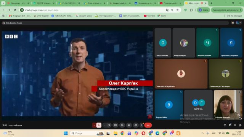The image size is (244, 137).
Task: Show hidden system tray icons
Action: [x=202, y=133]
